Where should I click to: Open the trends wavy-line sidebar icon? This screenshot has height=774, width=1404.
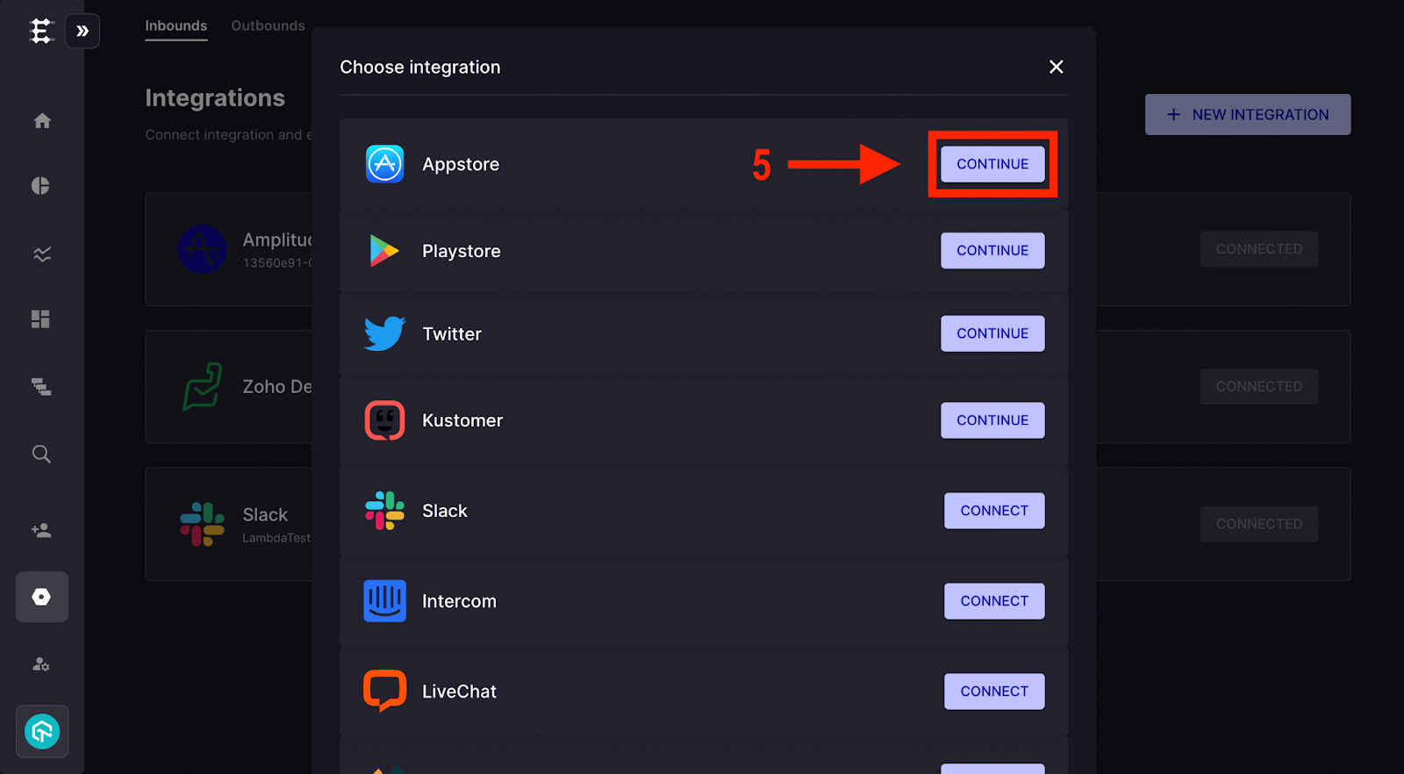pyautogui.click(x=42, y=254)
